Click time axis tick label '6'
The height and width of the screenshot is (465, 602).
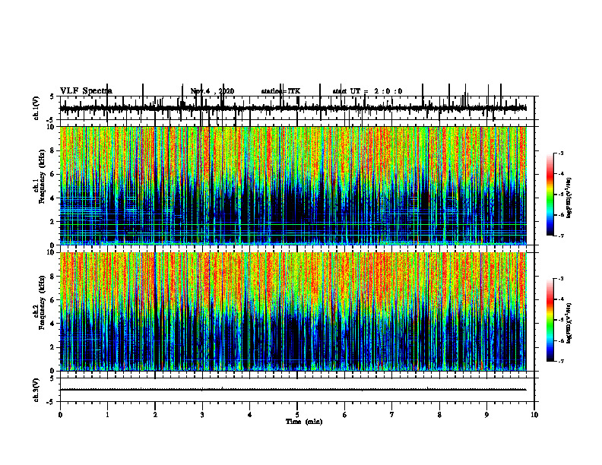(x=345, y=415)
